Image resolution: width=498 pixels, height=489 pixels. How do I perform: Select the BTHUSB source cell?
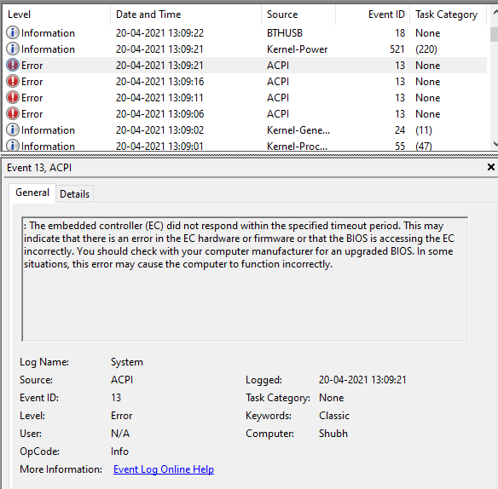coord(285,33)
